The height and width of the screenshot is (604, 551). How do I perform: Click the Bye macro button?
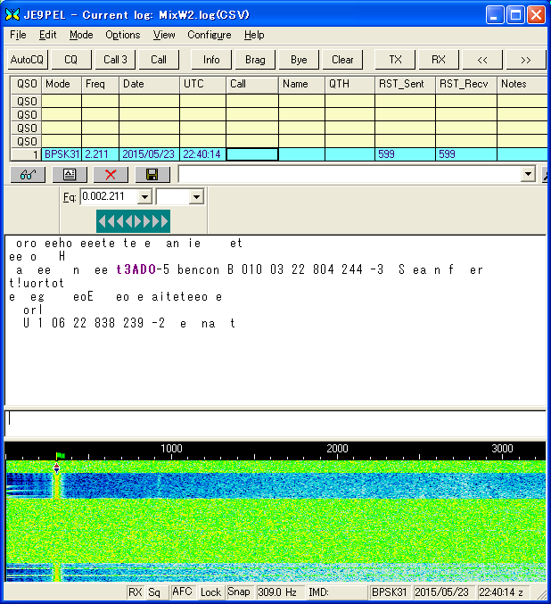[299, 60]
